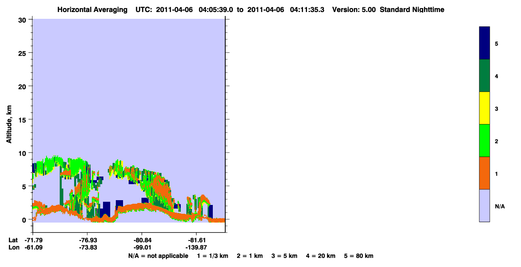This screenshot has height=267, width=521.
Task: Click the colorbar label 4
Action: click(497, 76)
